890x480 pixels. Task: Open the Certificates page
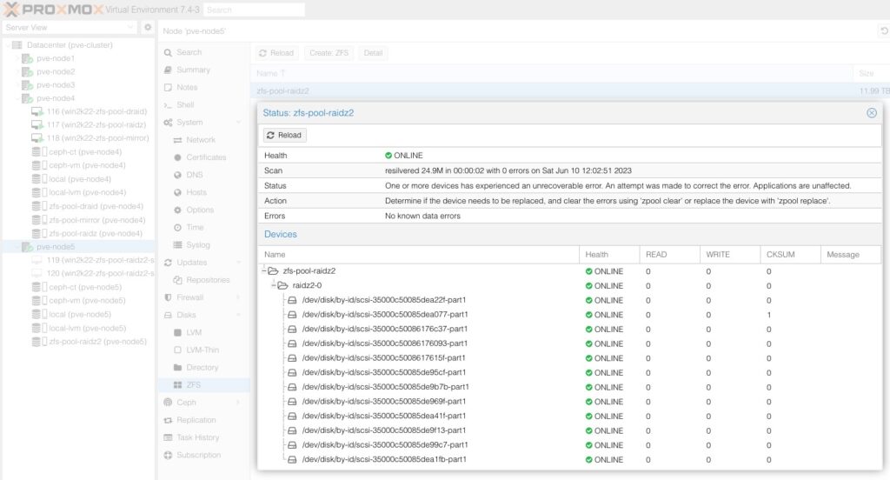(203, 157)
